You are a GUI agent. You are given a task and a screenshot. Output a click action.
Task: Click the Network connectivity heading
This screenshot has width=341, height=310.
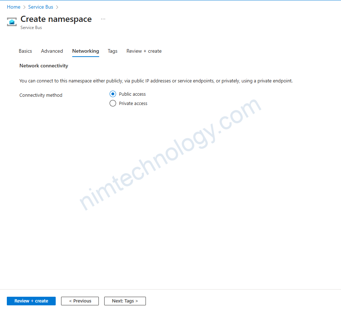tap(44, 66)
